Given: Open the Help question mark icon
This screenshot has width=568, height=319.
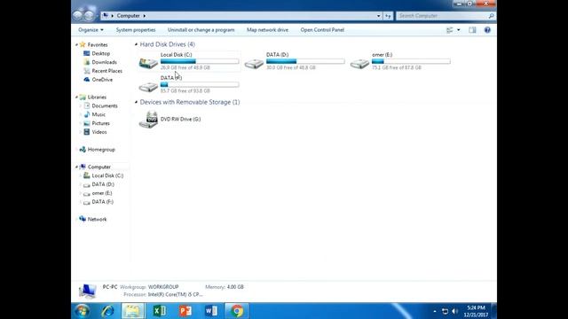Looking at the screenshot, I should coord(487,30).
